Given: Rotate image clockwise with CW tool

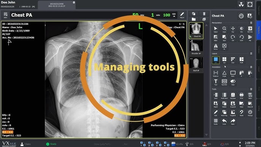Looking at the screenshot, I should 233,38.
